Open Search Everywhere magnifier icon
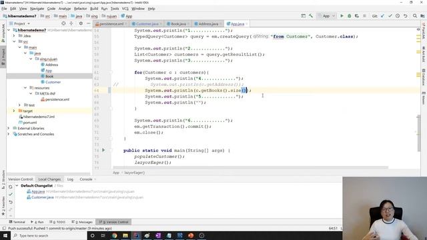 pyautogui.click(x=415, y=16)
